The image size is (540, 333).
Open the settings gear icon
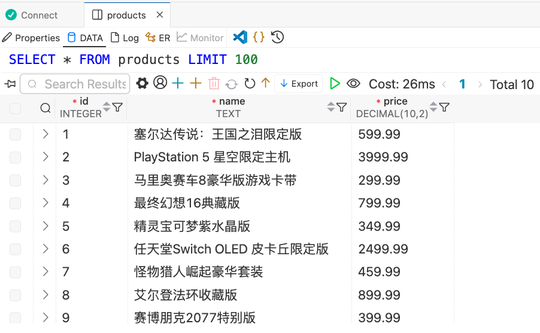point(142,84)
